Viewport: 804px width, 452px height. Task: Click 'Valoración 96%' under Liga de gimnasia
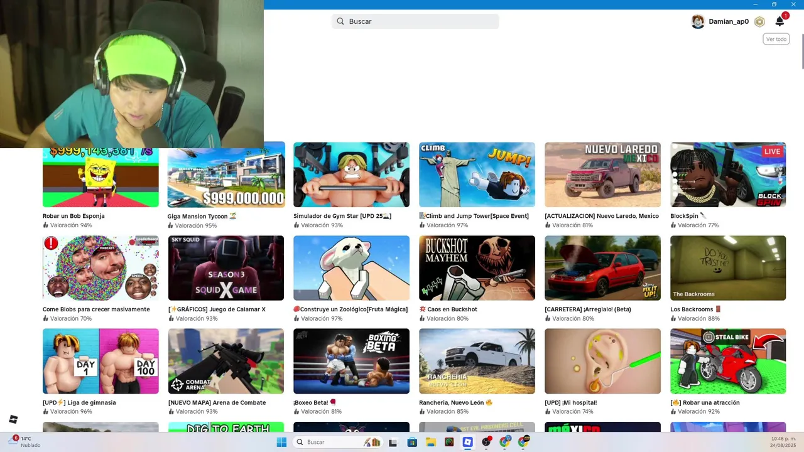pos(71,412)
